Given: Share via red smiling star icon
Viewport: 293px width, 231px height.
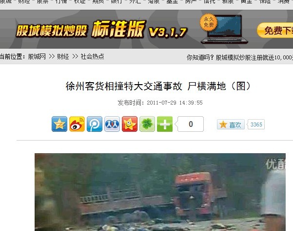Looking at the screenshot, I should point(130,124).
